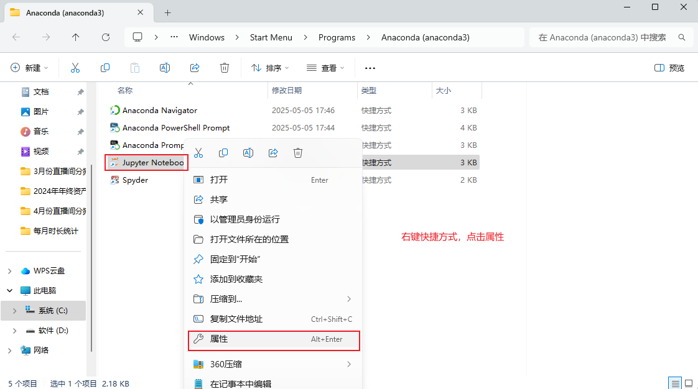
Task: Unpin 视频 from quick access
Action: pos(80,152)
